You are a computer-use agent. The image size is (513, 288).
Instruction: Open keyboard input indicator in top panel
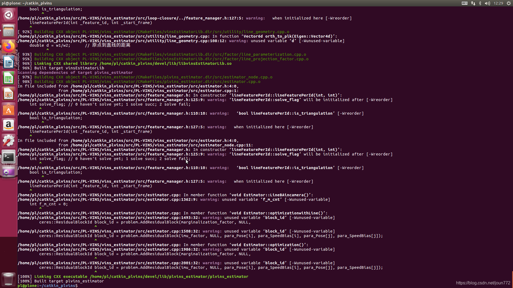click(465, 3)
